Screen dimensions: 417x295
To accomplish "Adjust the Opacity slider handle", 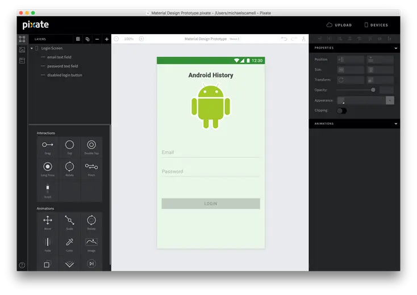I will pos(373,90).
